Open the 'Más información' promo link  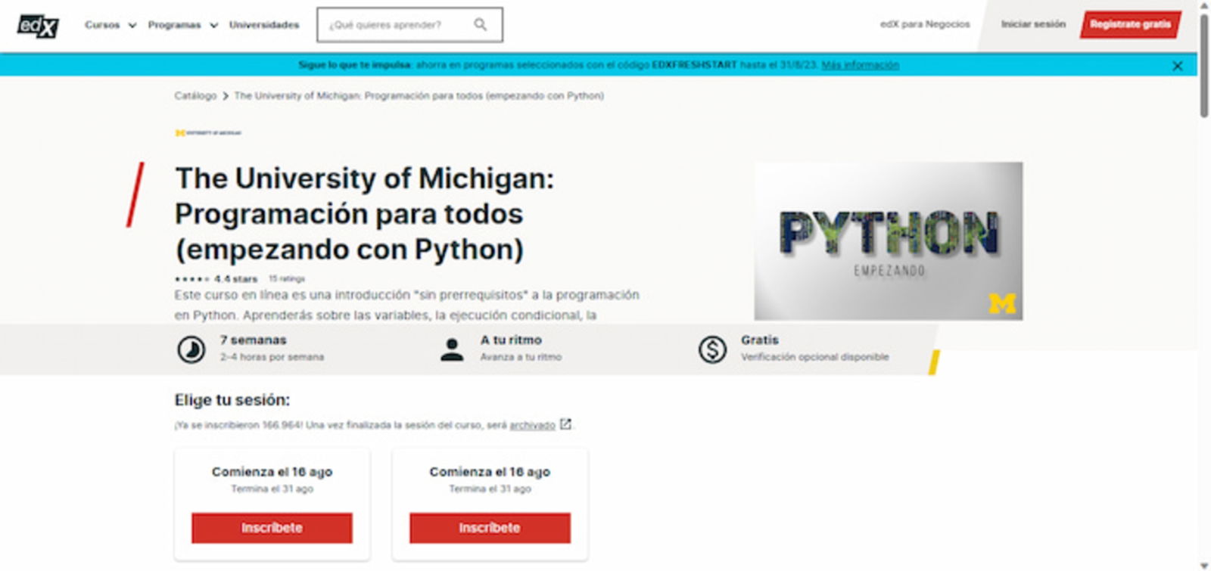(861, 65)
